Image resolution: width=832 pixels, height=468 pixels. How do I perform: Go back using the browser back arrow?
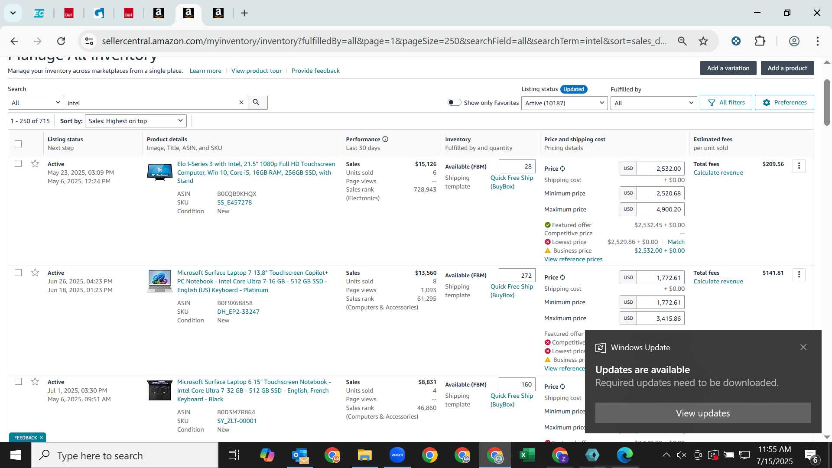[14, 41]
